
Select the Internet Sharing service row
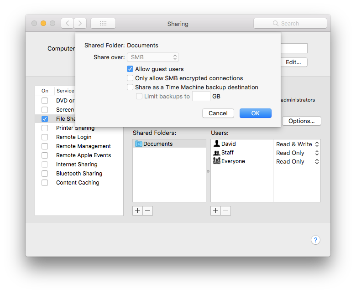[79, 164]
